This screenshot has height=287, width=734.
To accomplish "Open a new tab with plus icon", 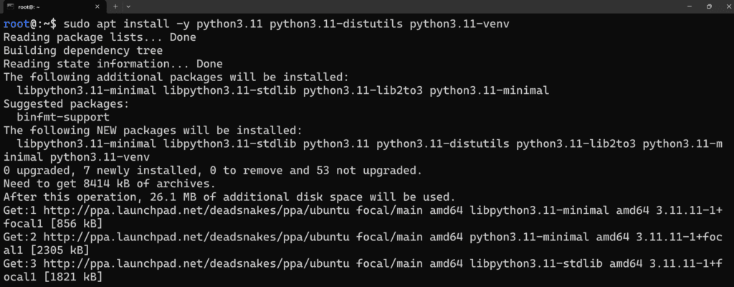I will point(115,6).
